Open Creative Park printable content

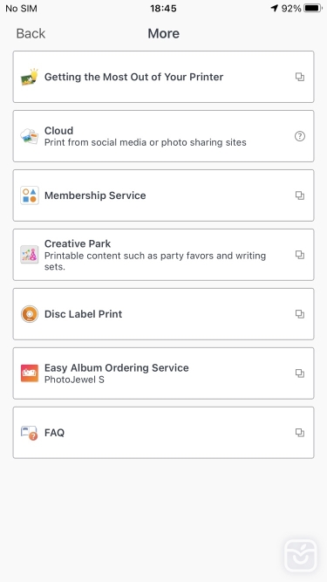pos(164,255)
